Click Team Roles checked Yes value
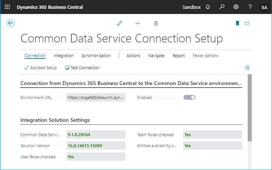Image resolution: width=272 pixels, height=170 pixels. 213,135
